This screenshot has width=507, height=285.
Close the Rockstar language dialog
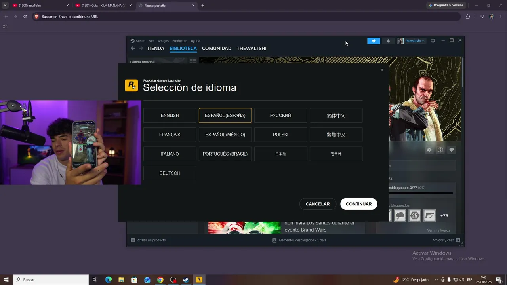pos(382,70)
